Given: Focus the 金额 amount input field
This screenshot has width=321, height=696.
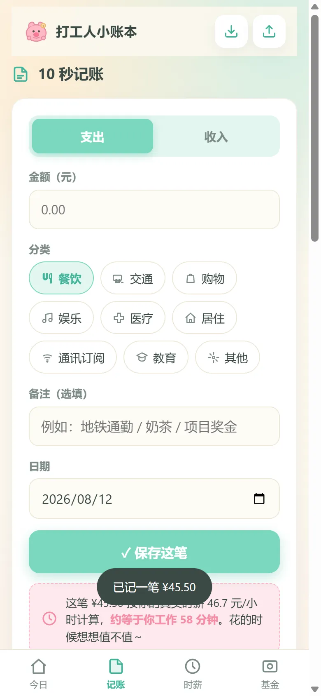Looking at the screenshot, I should 154,209.
